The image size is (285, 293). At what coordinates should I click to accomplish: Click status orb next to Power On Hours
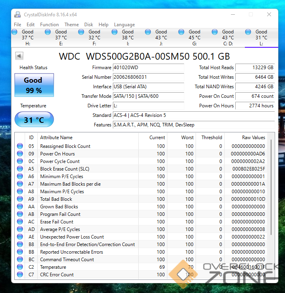tap(20, 154)
